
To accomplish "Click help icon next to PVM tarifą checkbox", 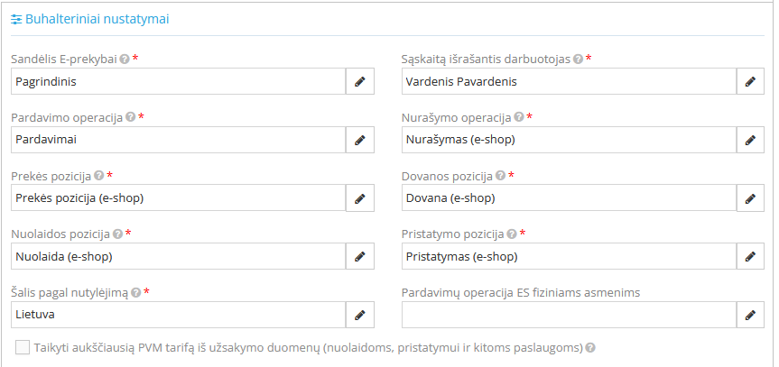I will (x=591, y=347).
